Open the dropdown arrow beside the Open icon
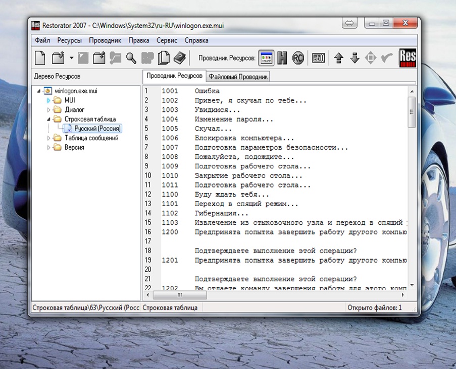456x369 pixels. 71,58
